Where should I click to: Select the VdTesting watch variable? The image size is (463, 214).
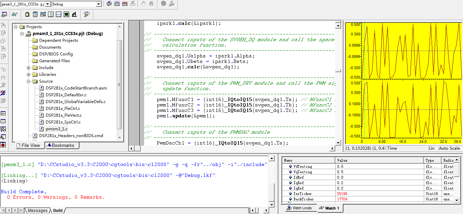click(x=303, y=166)
